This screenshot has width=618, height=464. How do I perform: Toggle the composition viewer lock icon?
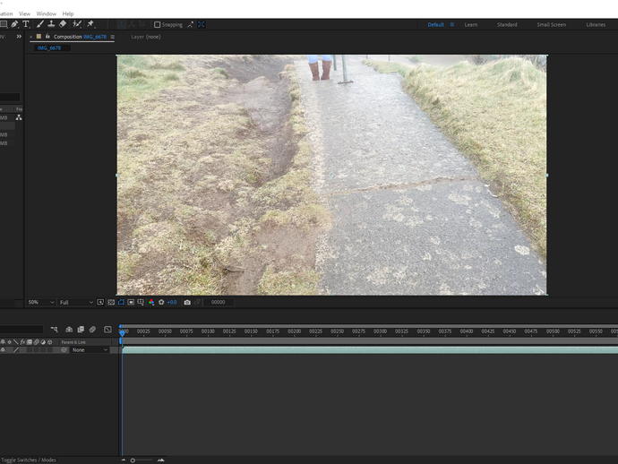click(47, 36)
